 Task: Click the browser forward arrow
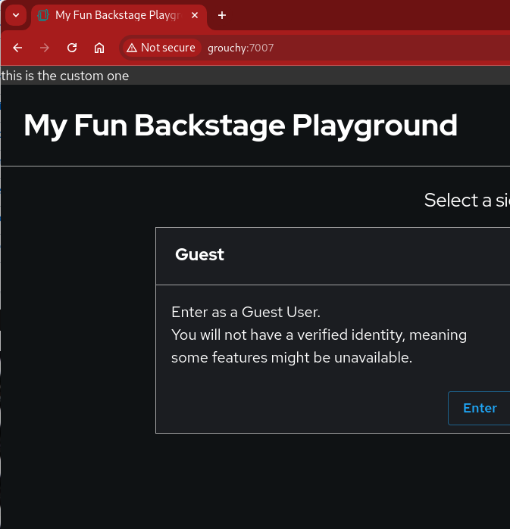pyautogui.click(x=45, y=48)
